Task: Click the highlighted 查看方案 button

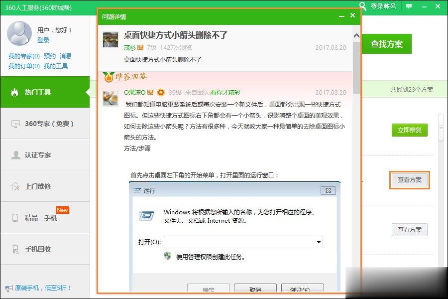Action: pyautogui.click(x=410, y=180)
